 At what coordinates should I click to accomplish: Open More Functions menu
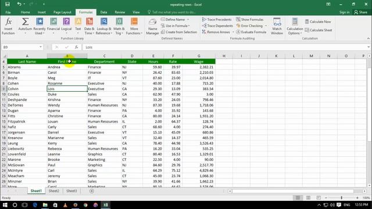coord(134,26)
